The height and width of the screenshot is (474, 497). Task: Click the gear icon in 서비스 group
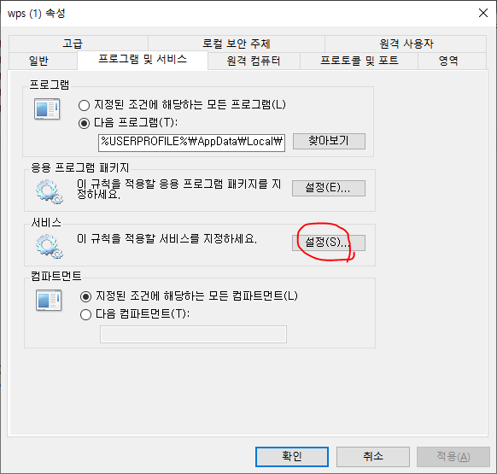pyautogui.click(x=50, y=246)
